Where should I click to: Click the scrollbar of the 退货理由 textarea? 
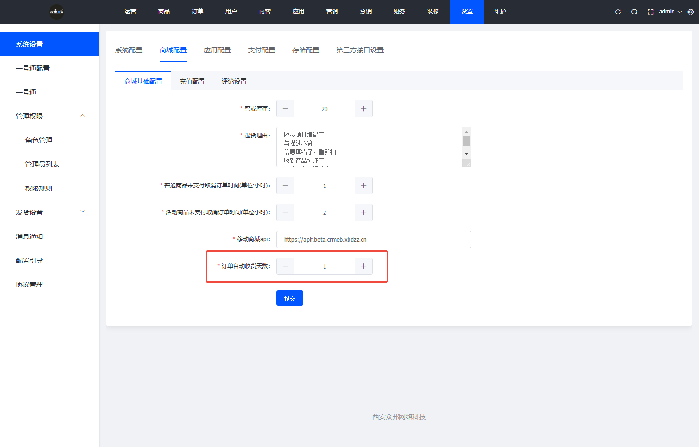tap(467, 144)
